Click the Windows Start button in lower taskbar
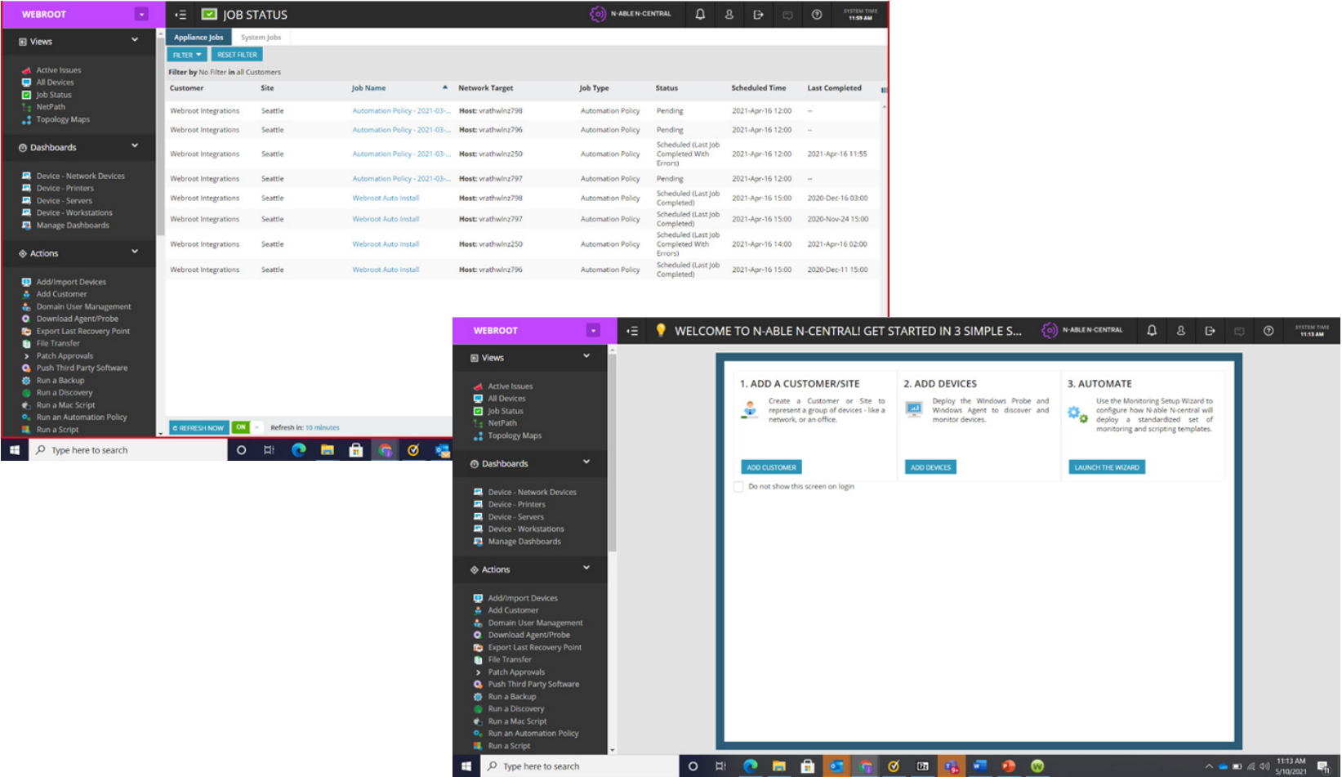1342x777 pixels. point(466,766)
